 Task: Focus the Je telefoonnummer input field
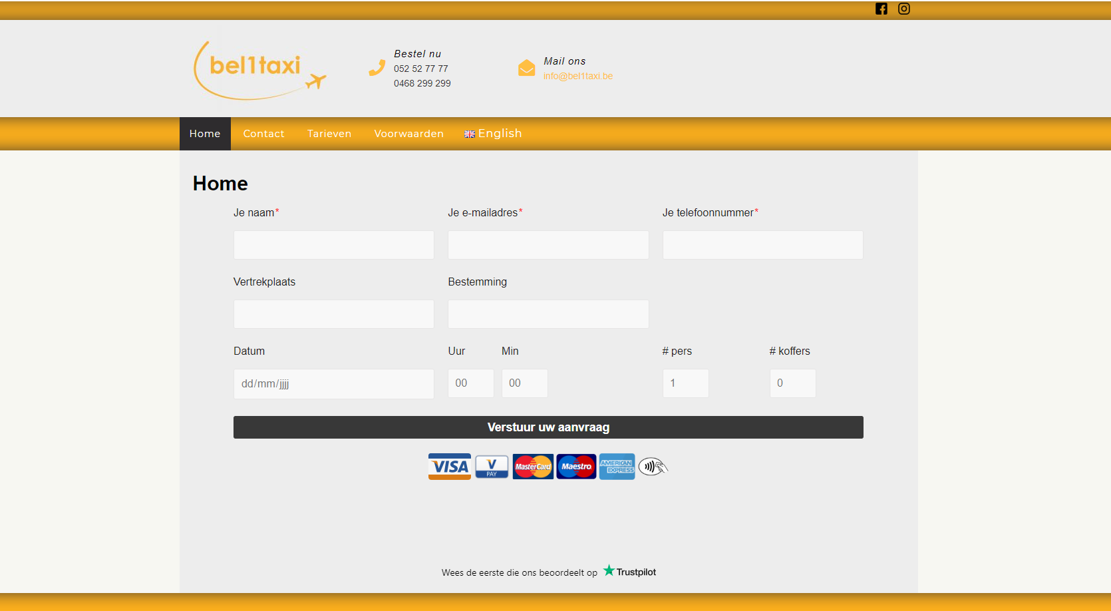click(x=763, y=245)
